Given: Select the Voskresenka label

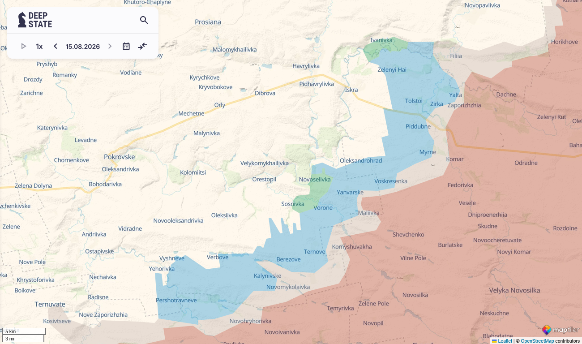Looking at the screenshot, I should [x=391, y=181].
